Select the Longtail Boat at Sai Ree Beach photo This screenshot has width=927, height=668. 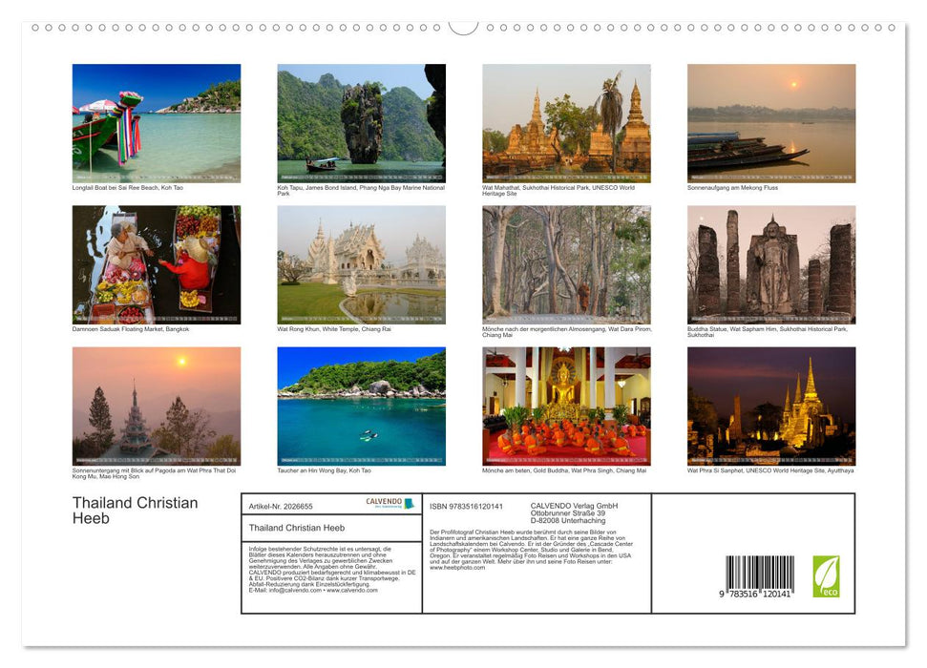pos(157,122)
